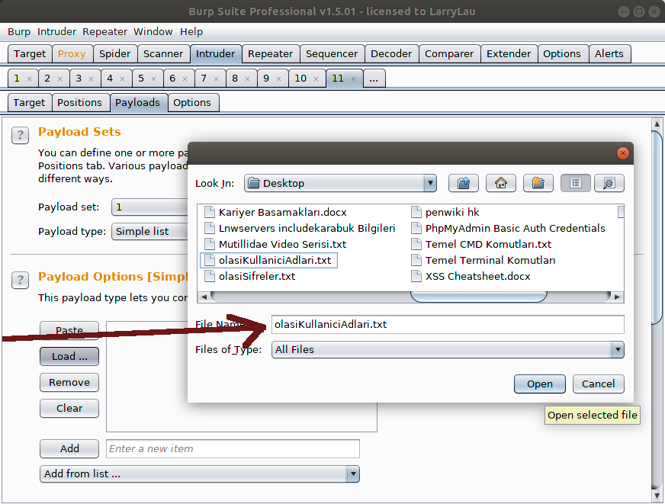The height and width of the screenshot is (504, 665).
Task: Click file icon of penwiki hk
Action: (x=416, y=212)
